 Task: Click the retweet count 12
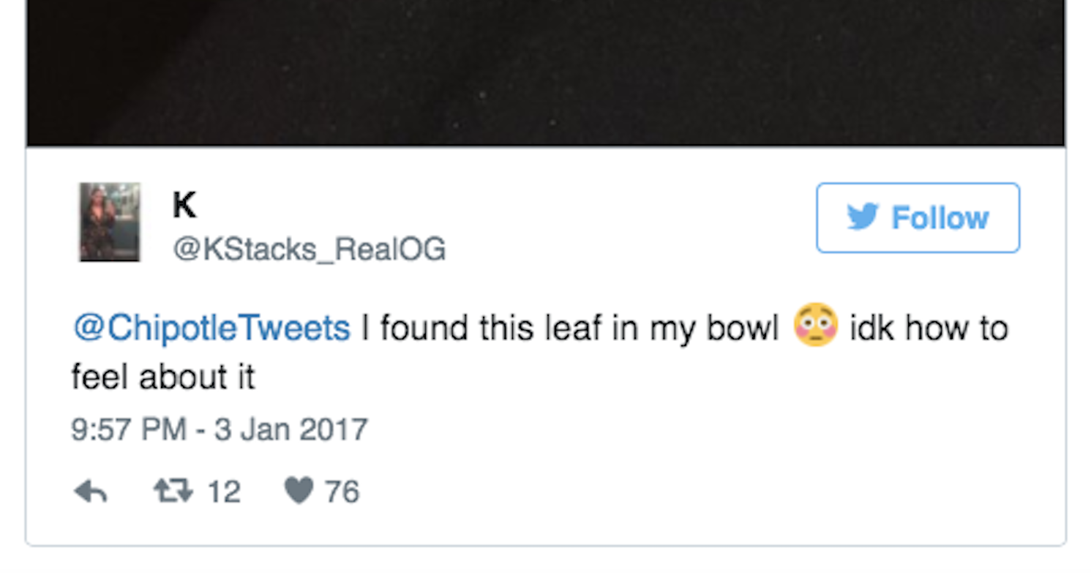[223, 491]
